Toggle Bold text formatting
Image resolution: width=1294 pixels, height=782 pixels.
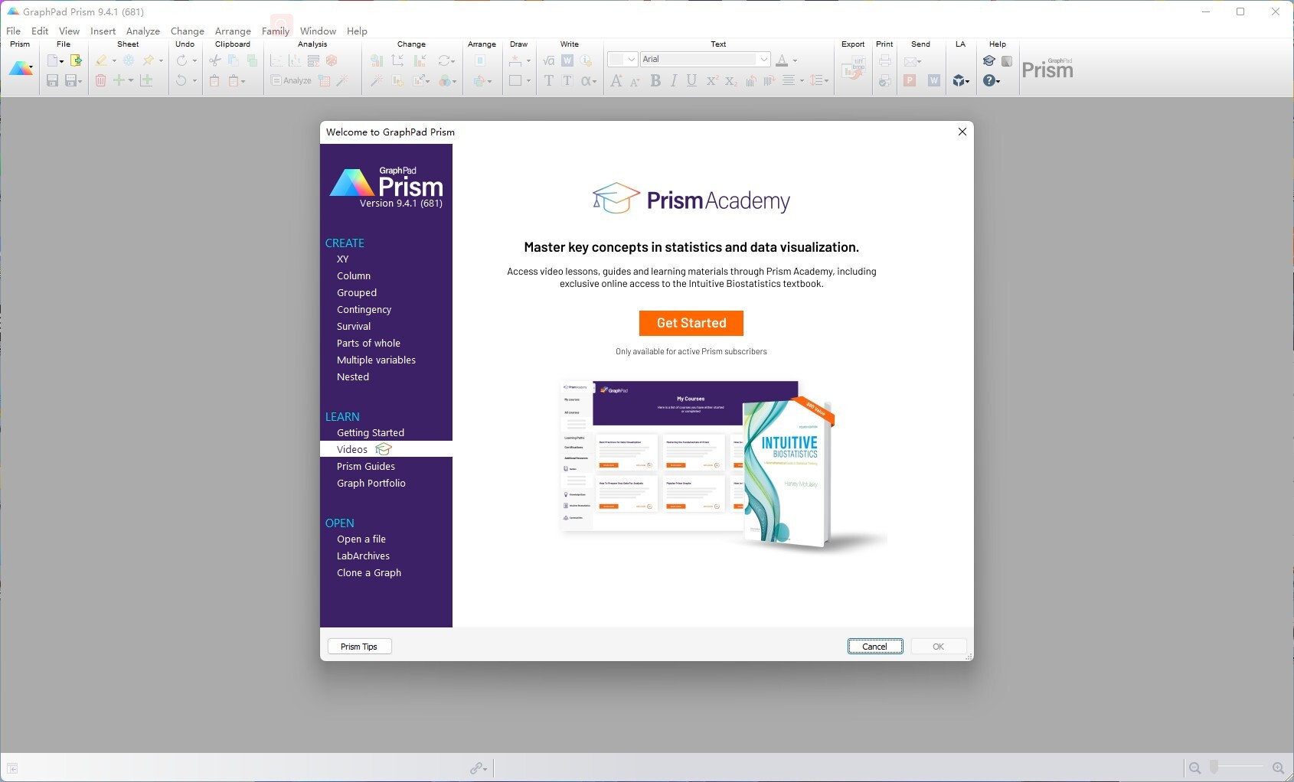point(655,80)
